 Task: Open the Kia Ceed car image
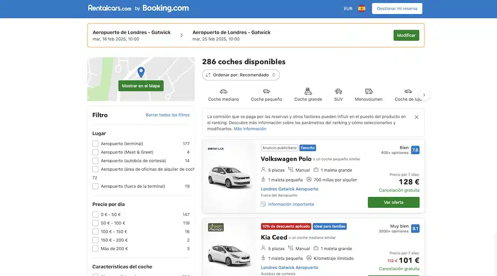pos(230,255)
